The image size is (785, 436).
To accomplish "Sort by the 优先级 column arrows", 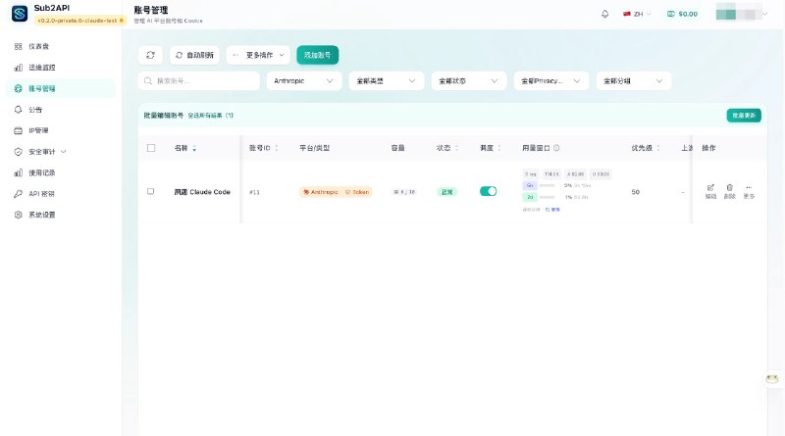I will 658,148.
